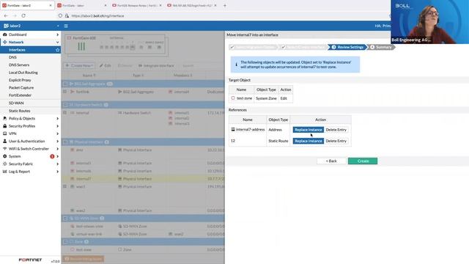Click the Policy & Objects lock icon
The height and width of the screenshot is (264, 469).
pos(5,119)
